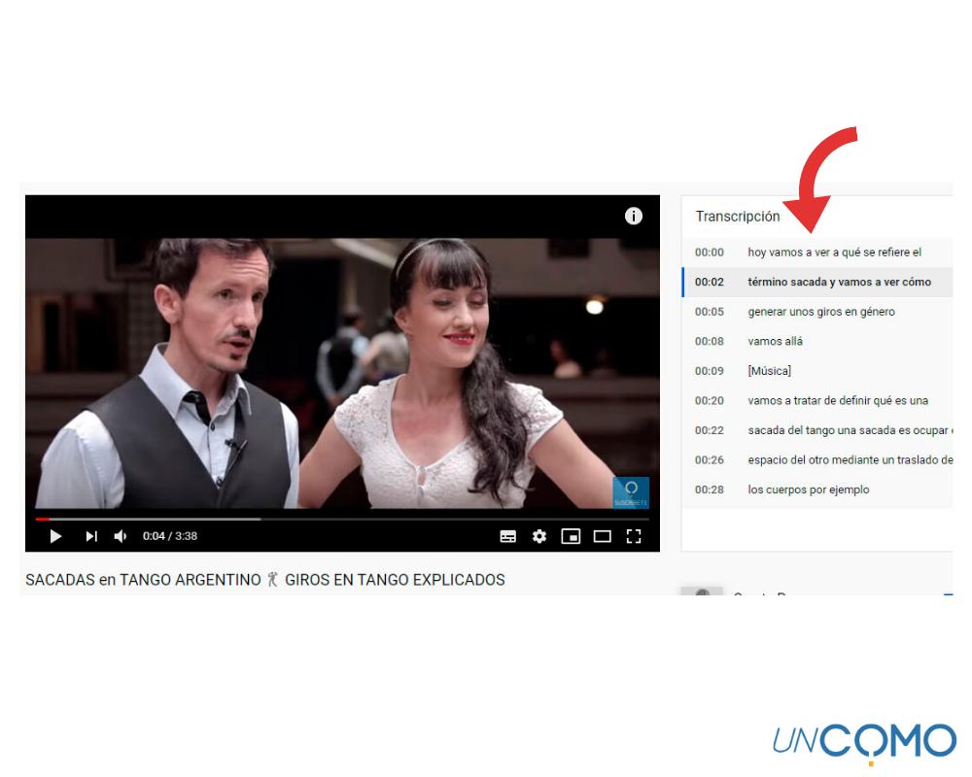Go to the [Música] transcript segment
This screenshot has width=972, height=777.
tap(769, 371)
